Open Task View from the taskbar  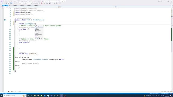(x=31, y=96)
